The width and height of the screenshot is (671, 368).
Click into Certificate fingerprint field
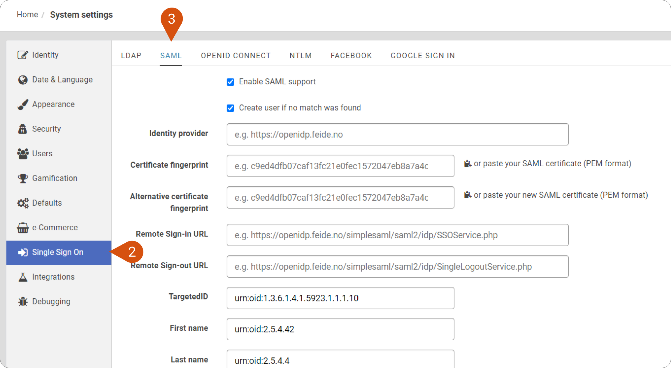click(x=340, y=166)
